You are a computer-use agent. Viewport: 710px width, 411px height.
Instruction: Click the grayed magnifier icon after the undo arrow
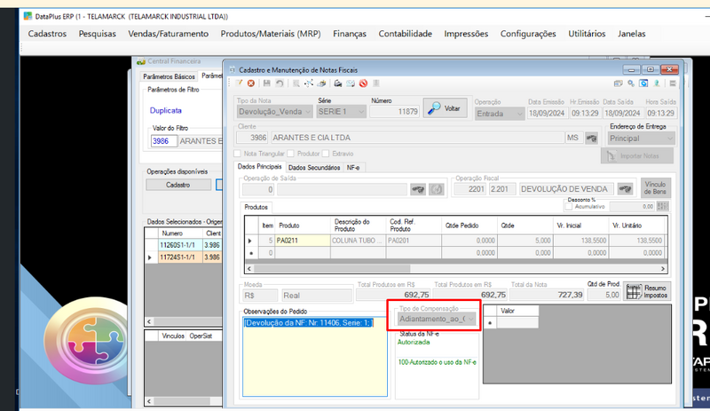[x=296, y=83]
